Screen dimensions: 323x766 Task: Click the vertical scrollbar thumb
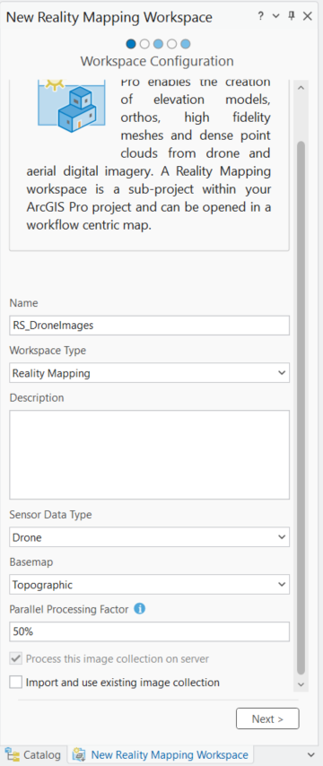(x=301, y=408)
